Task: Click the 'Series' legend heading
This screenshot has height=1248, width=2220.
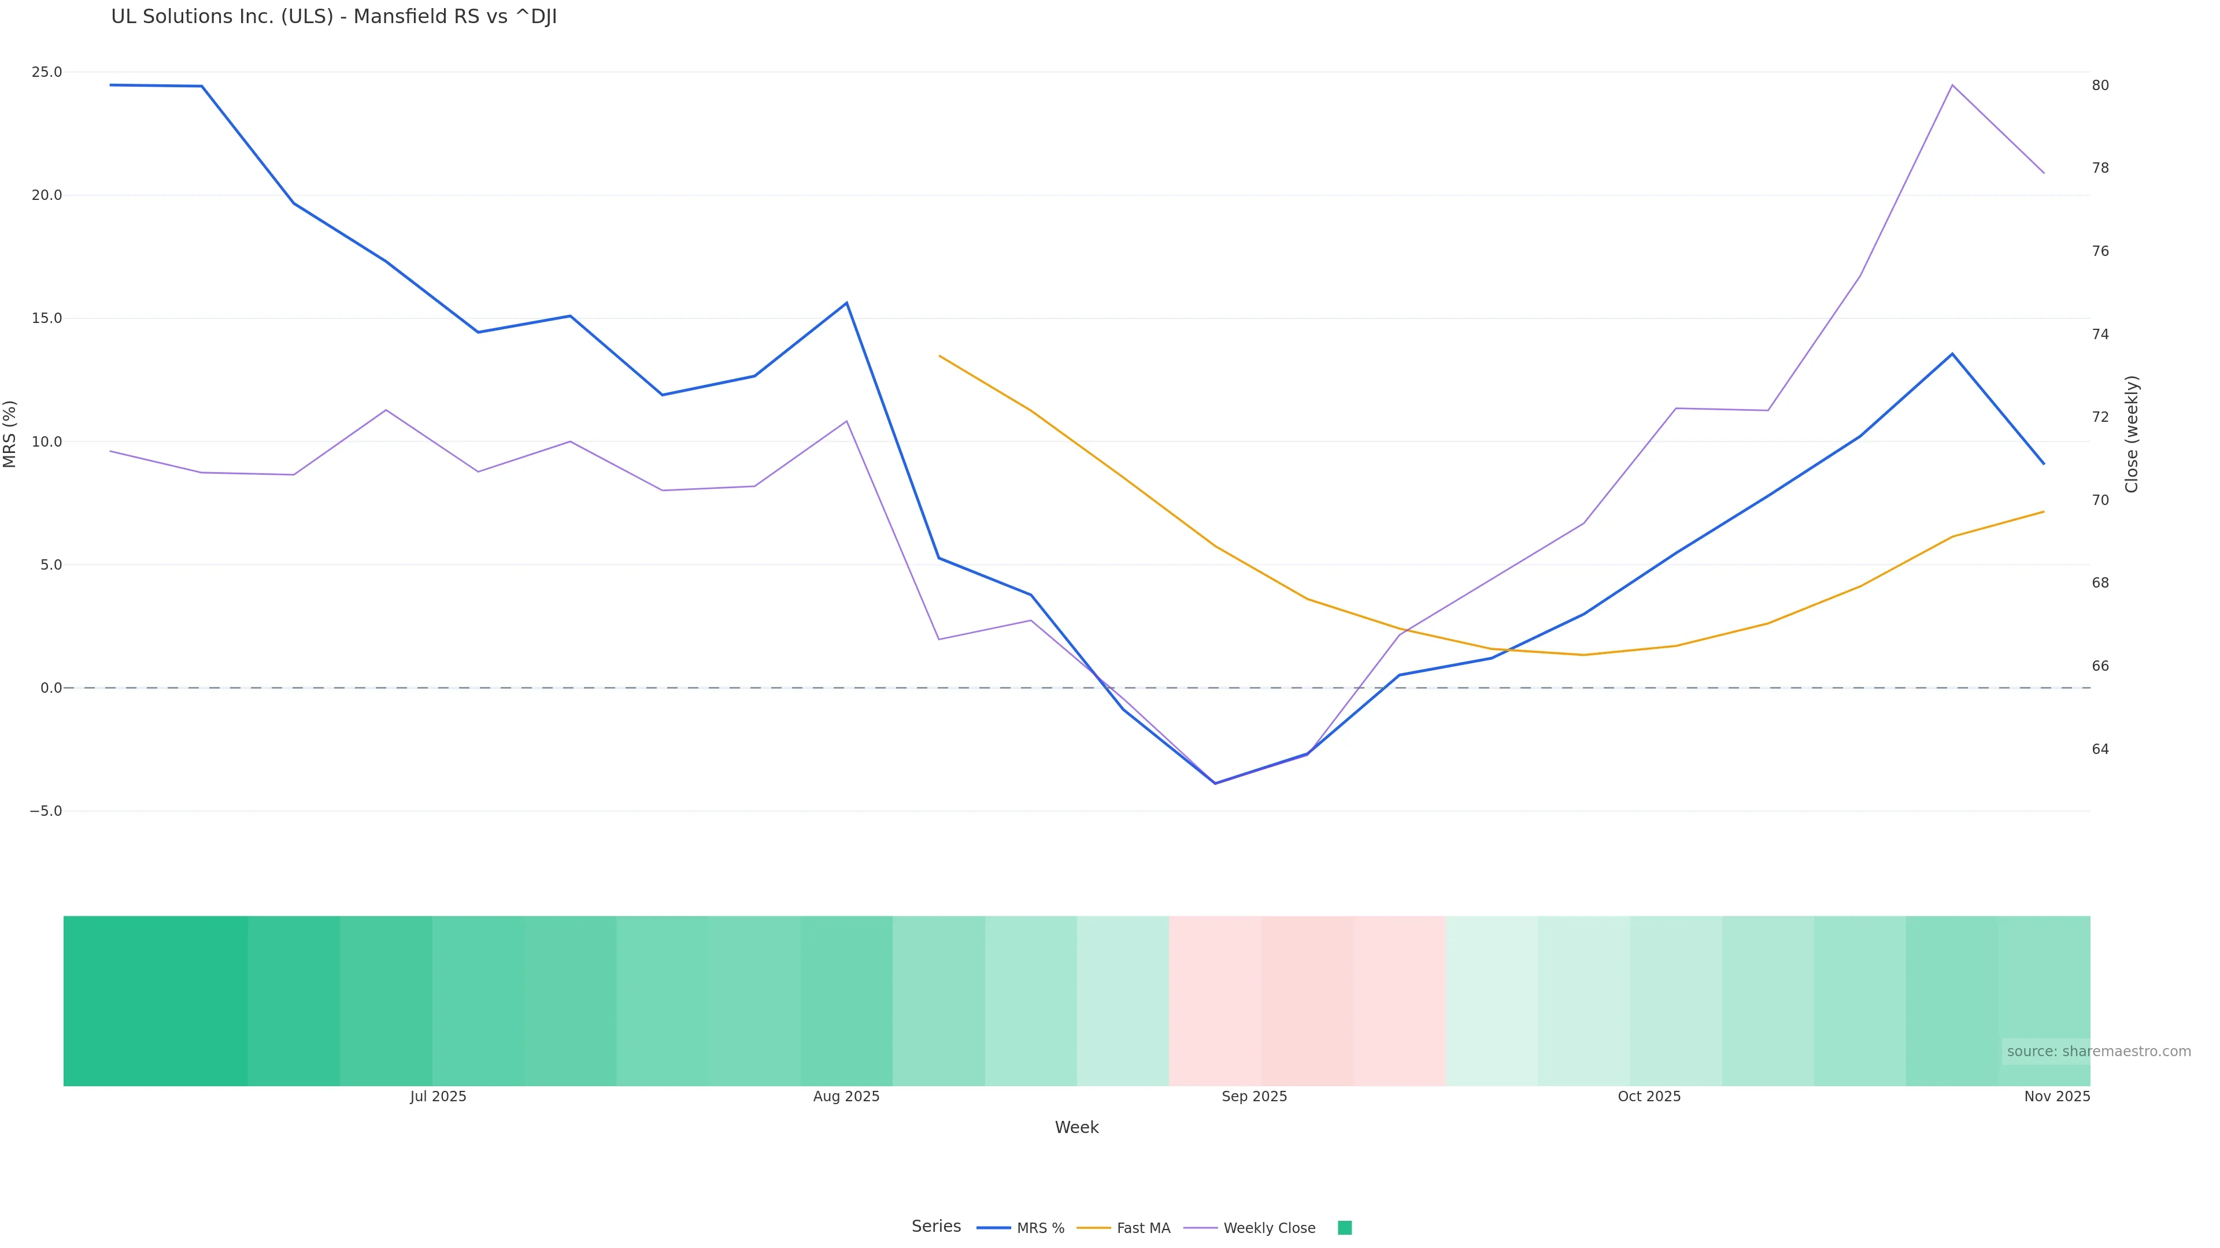Action: 936,1227
